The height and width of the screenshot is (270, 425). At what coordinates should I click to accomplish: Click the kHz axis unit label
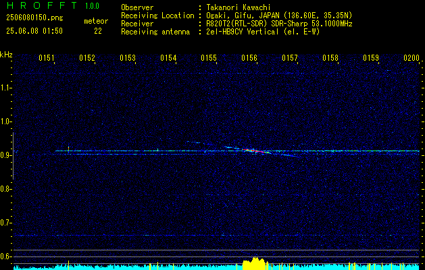click(x=6, y=55)
